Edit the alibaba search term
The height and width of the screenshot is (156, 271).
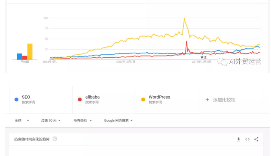[x=92, y=97]
